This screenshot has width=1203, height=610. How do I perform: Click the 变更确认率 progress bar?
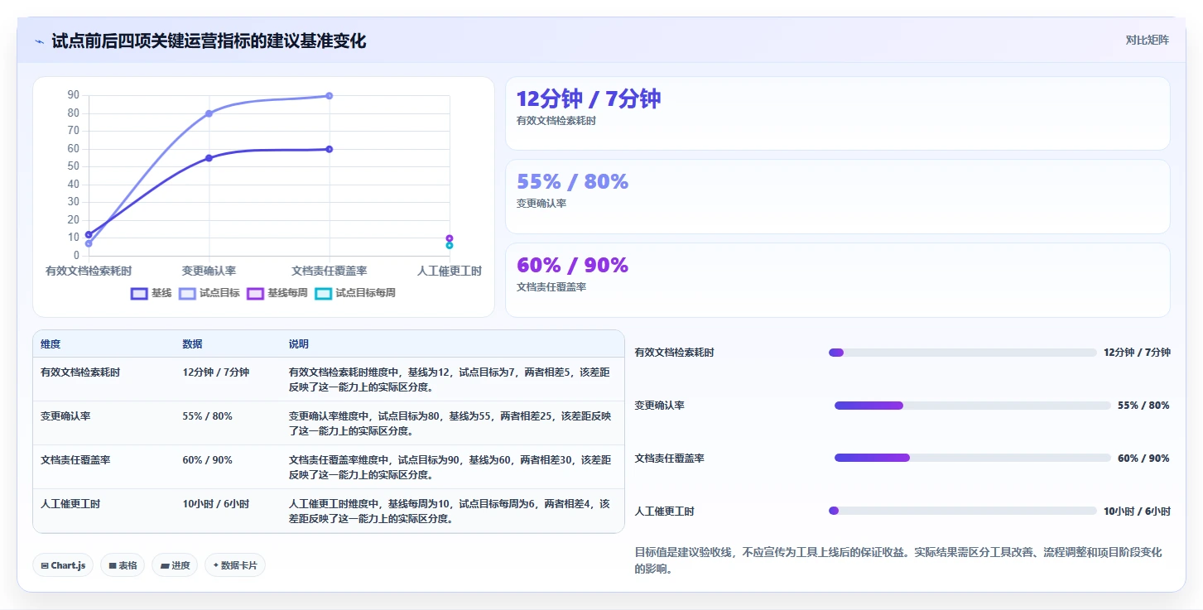pyautogui.click(x=972, y=406)
